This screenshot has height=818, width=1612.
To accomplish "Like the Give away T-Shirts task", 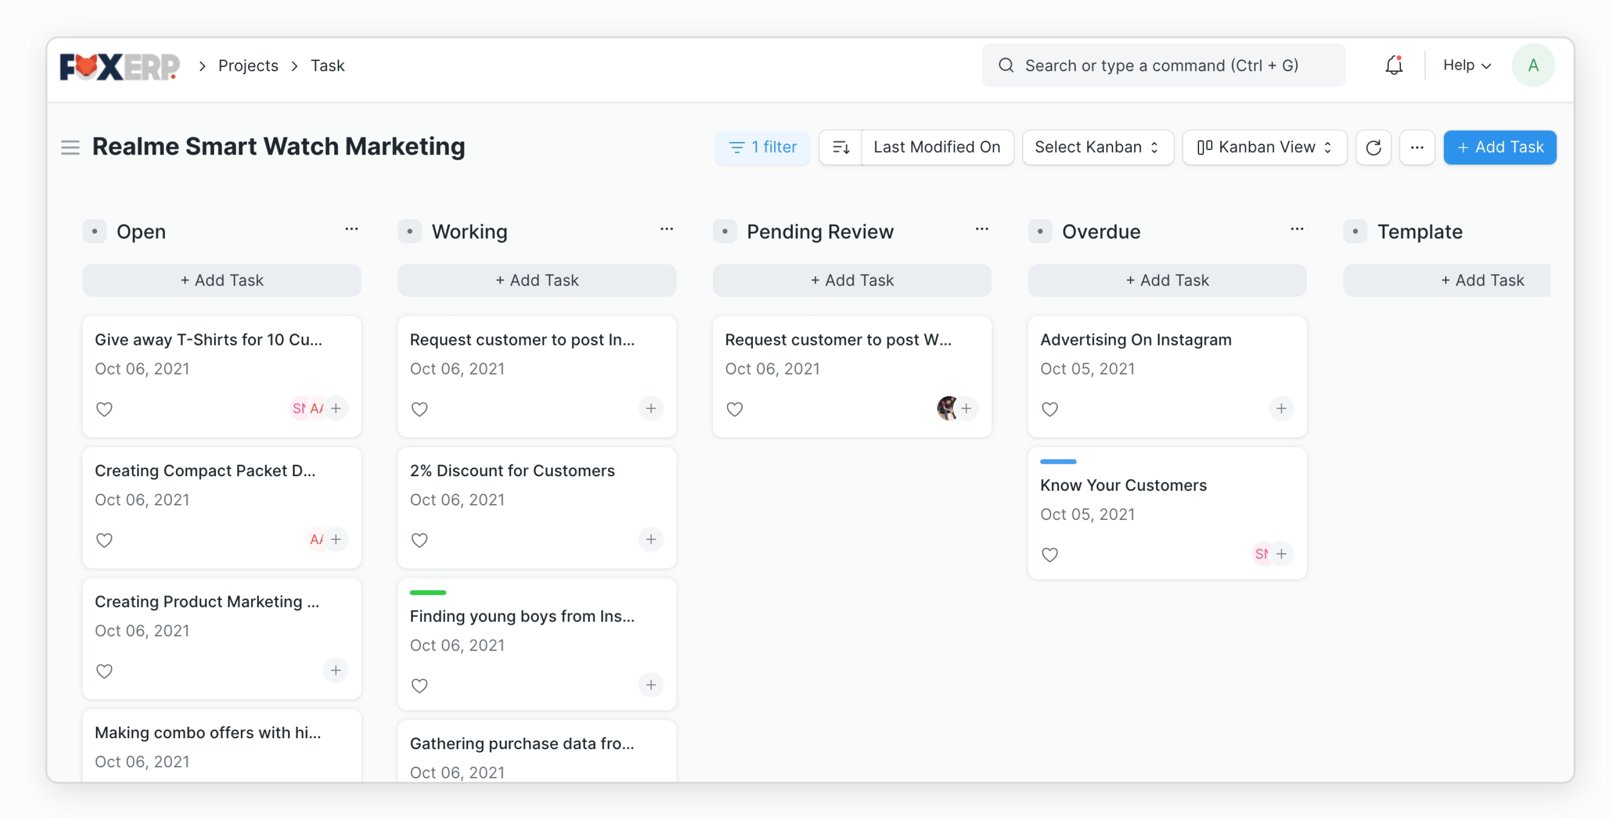I will tap(104, 409).
